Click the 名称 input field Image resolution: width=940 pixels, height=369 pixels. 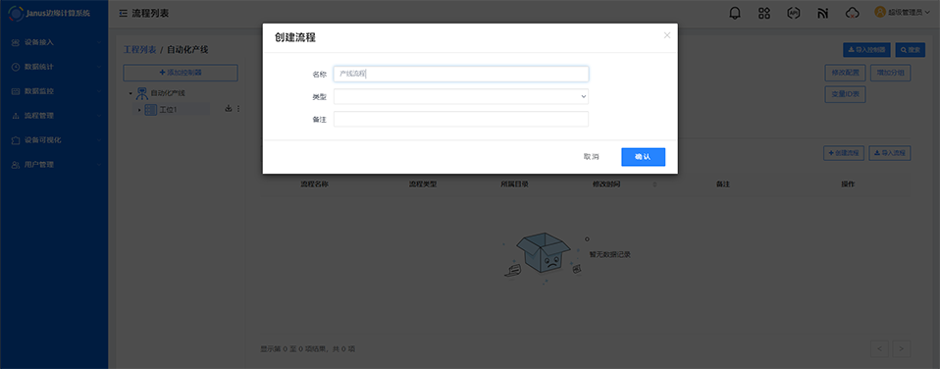461,74
